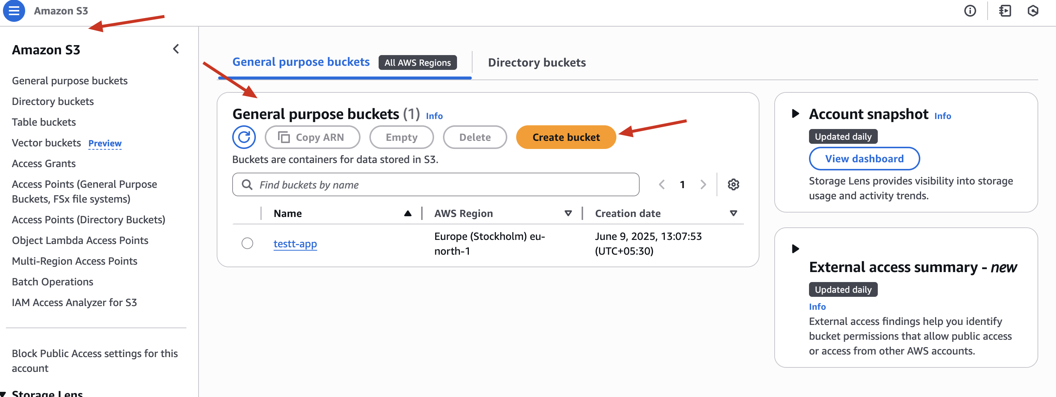Click Info link next to General purpose buckets heading
Viewport: 1056px width, 397px height.
(434, 116)
